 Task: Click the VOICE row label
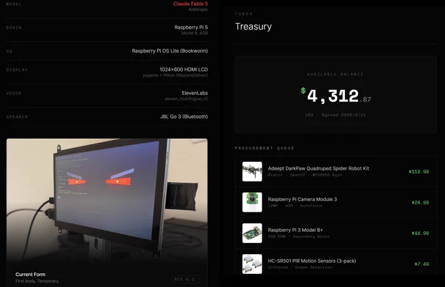14,93
